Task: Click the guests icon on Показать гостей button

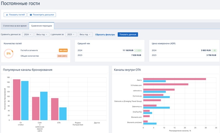Action: click(7, 15)
